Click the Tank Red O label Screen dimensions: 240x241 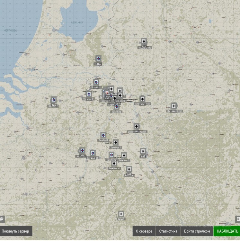[x=111, y=160]
